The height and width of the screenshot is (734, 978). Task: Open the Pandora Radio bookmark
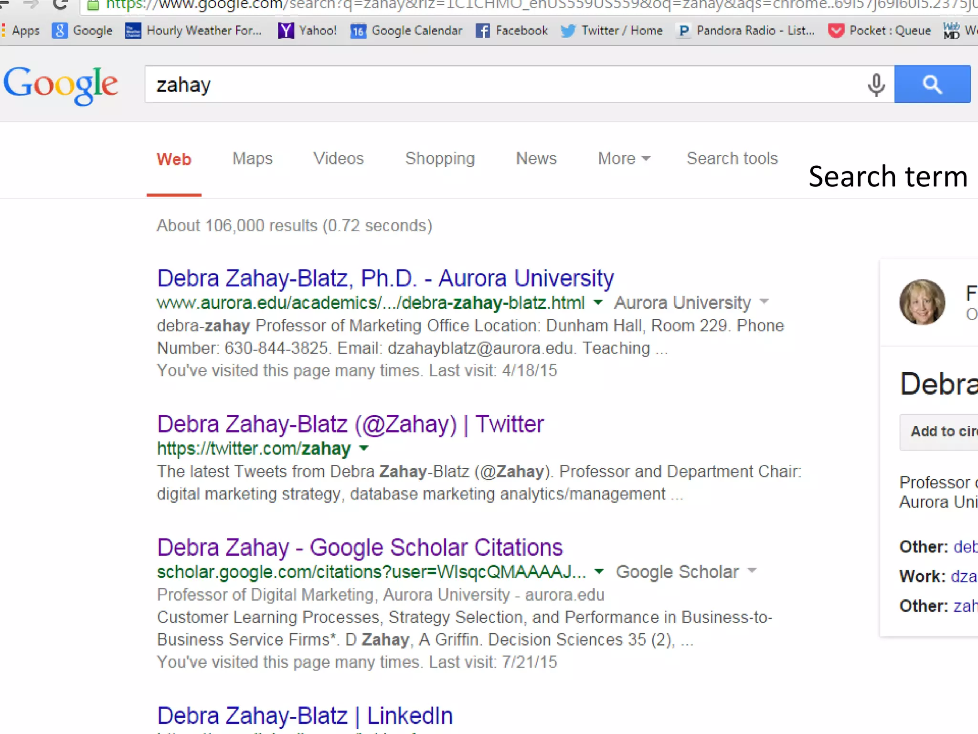(x=746, y=31)
